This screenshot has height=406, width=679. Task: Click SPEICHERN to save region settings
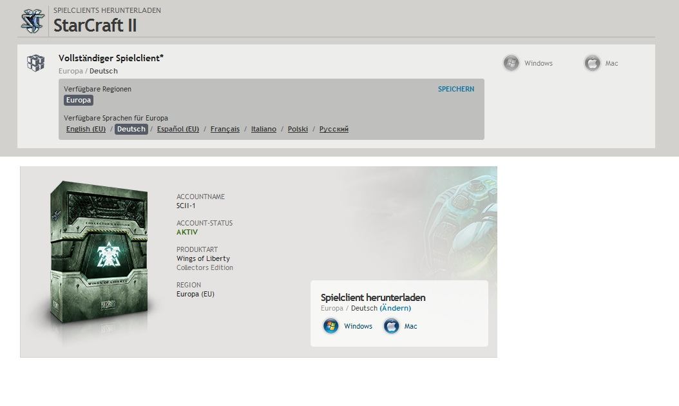coord(456,89)
